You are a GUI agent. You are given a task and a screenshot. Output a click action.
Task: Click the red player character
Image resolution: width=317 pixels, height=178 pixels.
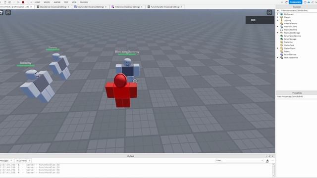coord(121,90)
